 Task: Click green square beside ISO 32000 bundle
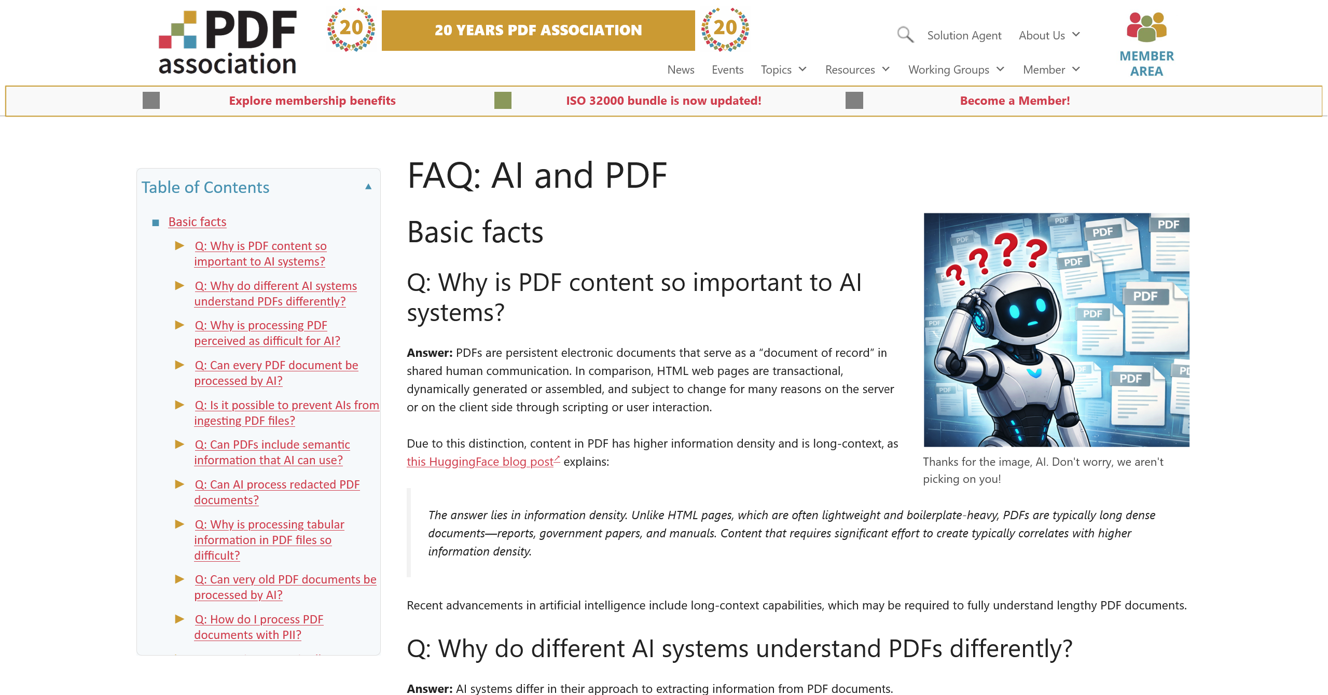(503, 100)
